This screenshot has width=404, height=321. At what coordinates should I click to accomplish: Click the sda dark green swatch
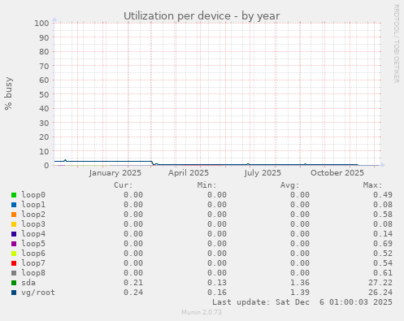(x=14, y=283)
